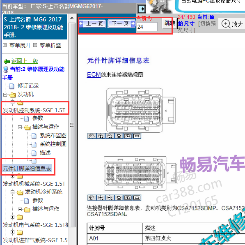Image resolution: width=245 pixels, height=245 pixels.
Task: Select 元件针脚详细信息表 tree item
Action: (27, 169)
